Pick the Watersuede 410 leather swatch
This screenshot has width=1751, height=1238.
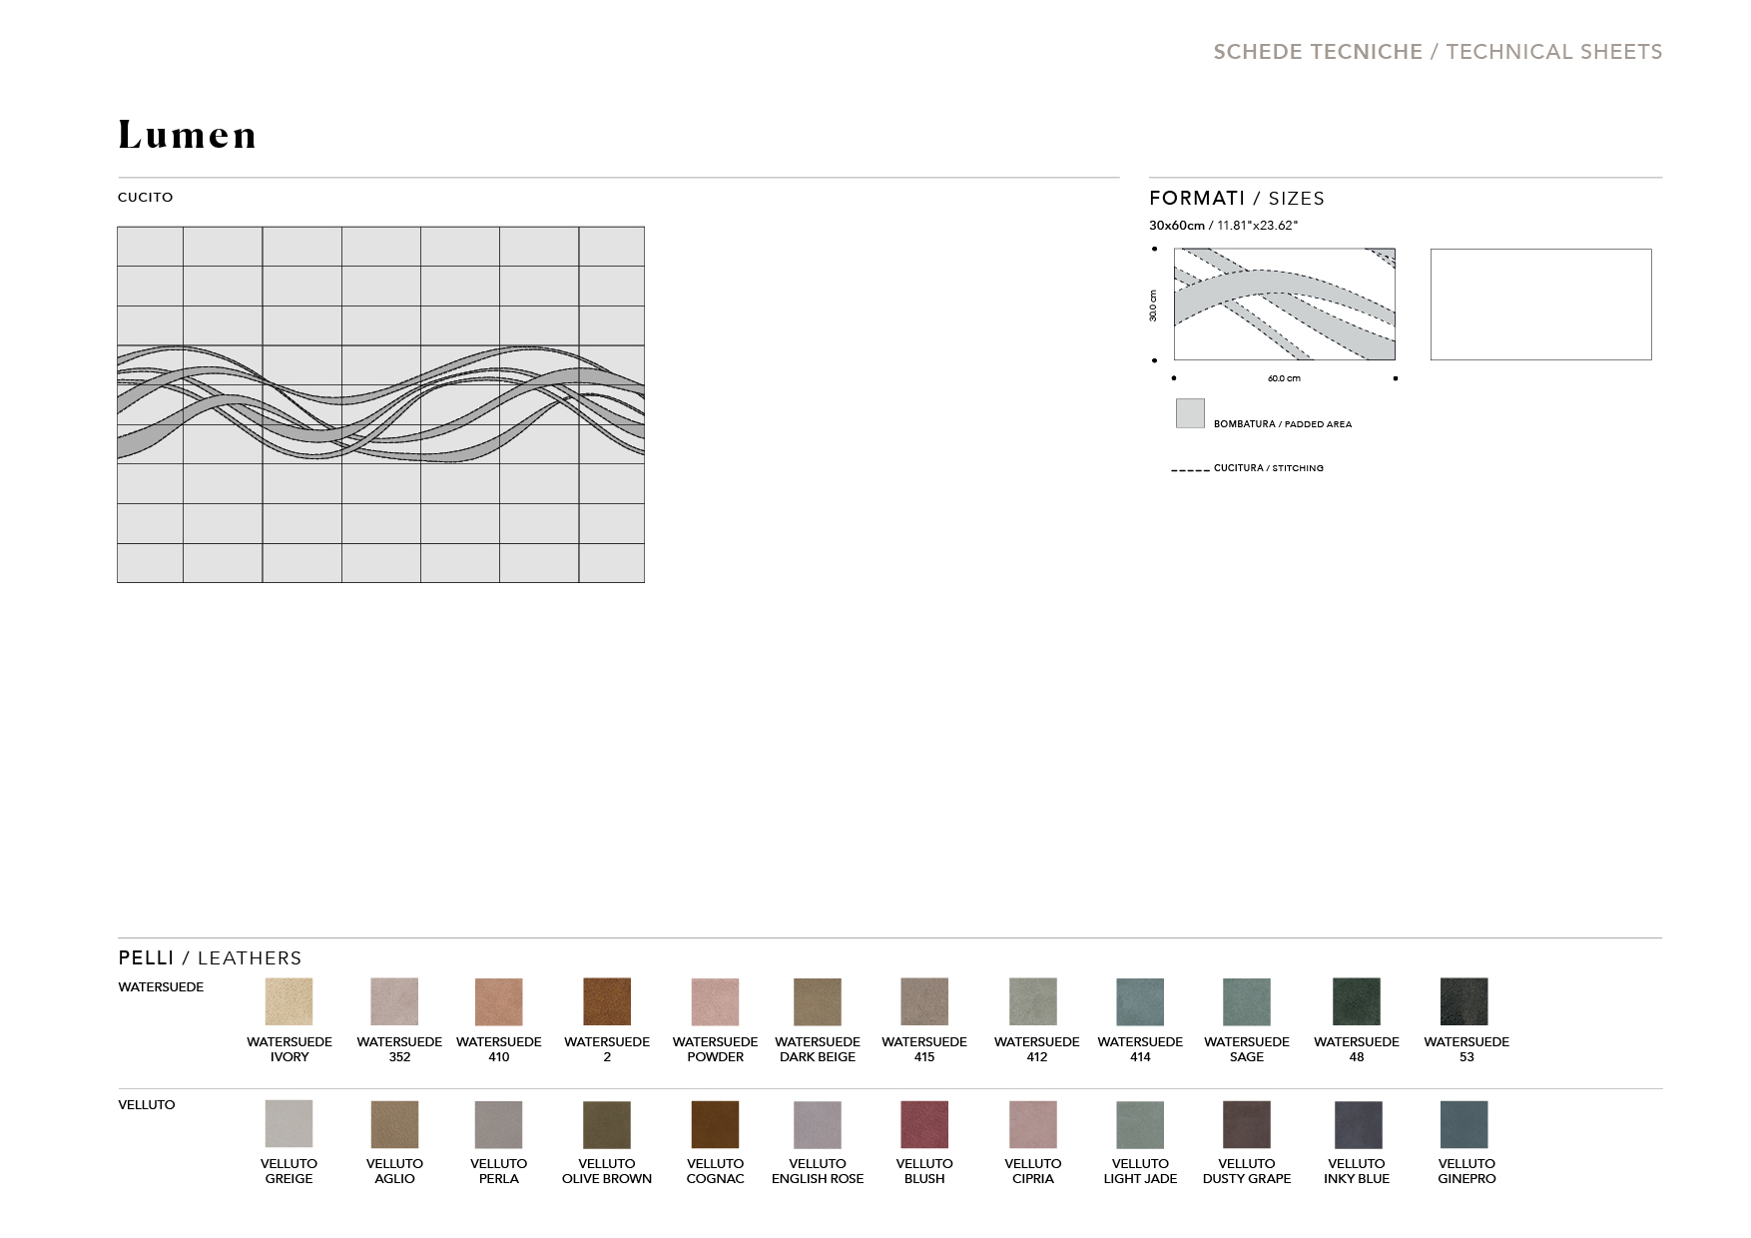(x=498, y=1001)
